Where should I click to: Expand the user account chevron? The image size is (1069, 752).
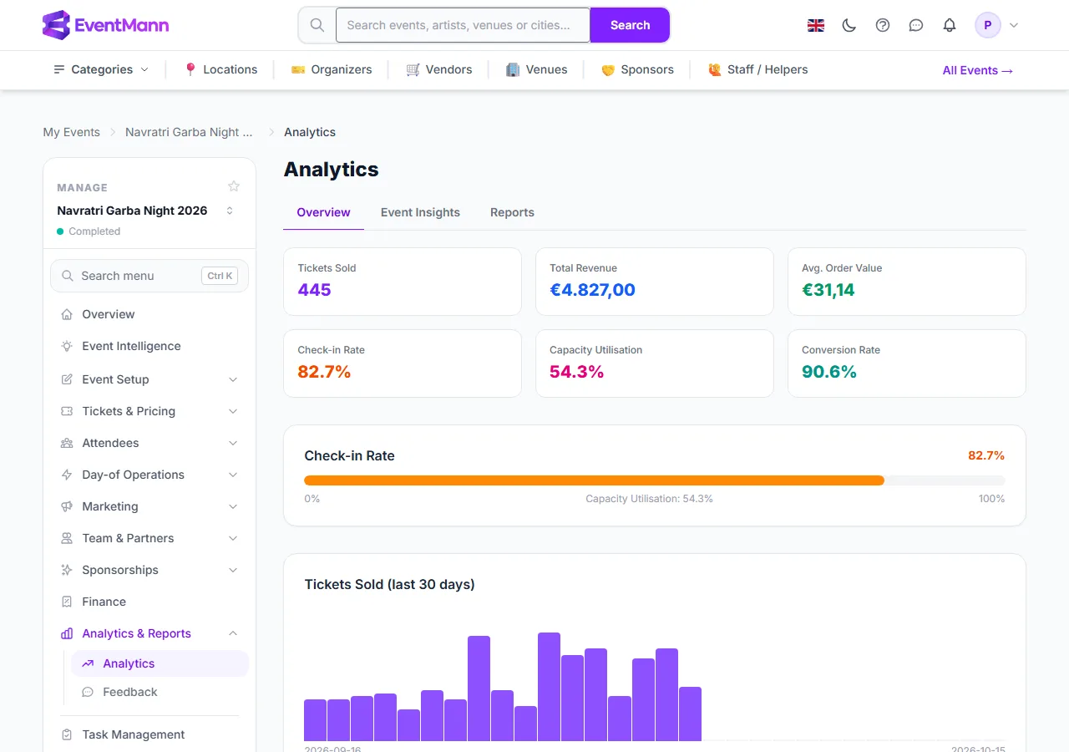[1014, 25]
